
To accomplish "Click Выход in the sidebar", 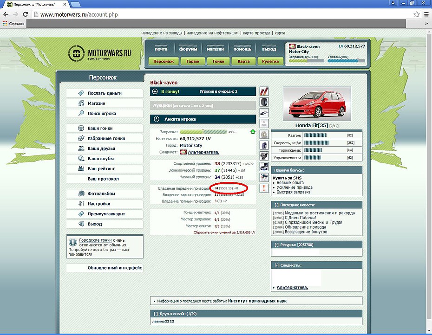I will [x=105, y=224].
